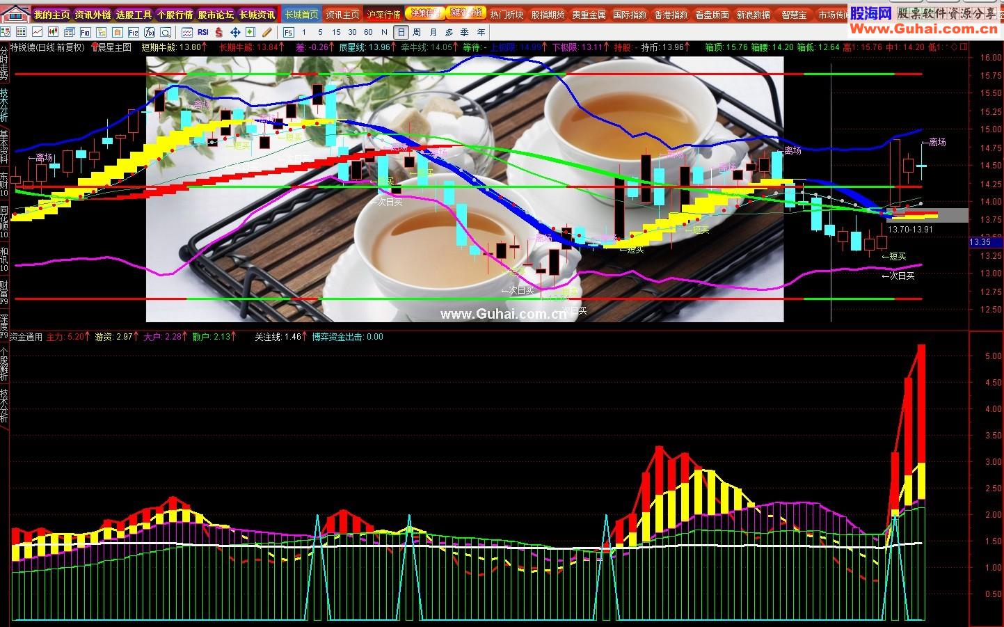Expand the 晨星主图 indicator arrow

pos(95,47)
